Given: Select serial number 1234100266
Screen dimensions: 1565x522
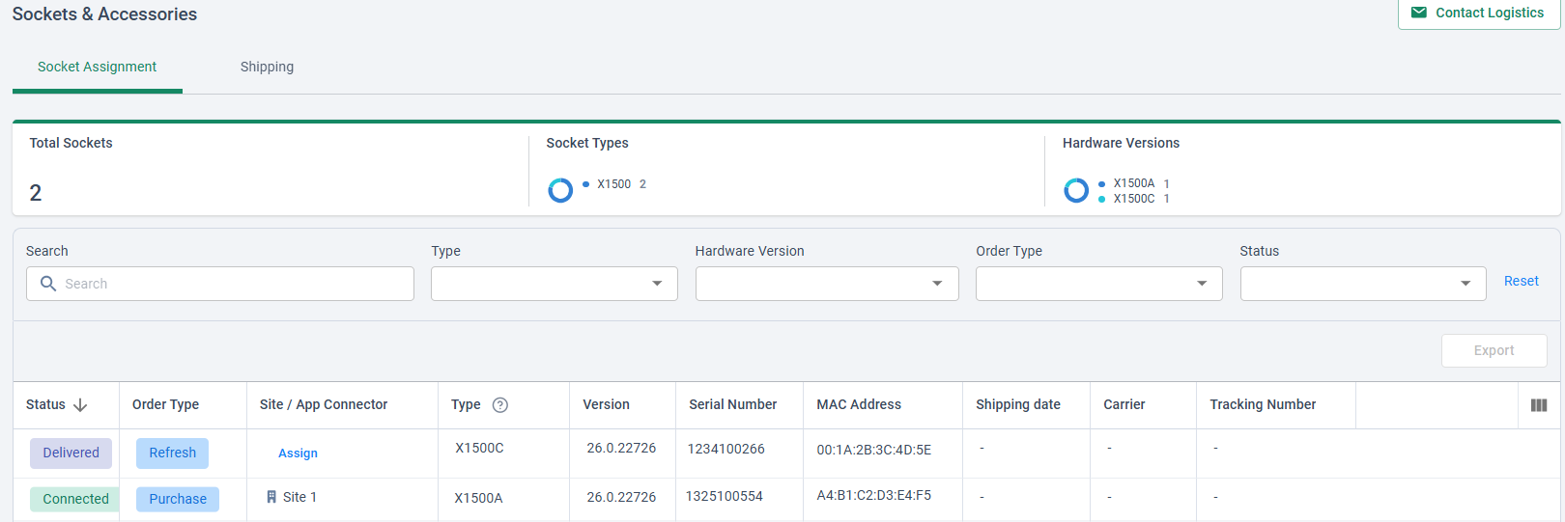Looking at the screenshot, I should [726, 449].
